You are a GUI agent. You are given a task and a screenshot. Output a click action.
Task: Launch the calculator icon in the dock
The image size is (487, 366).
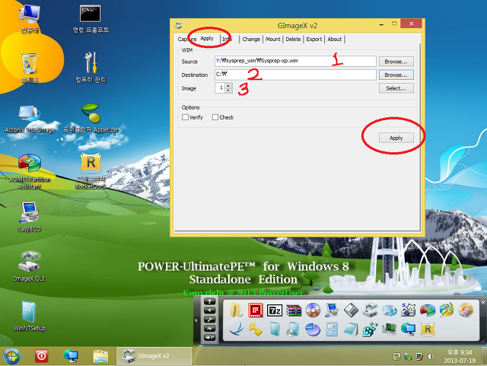332,329
